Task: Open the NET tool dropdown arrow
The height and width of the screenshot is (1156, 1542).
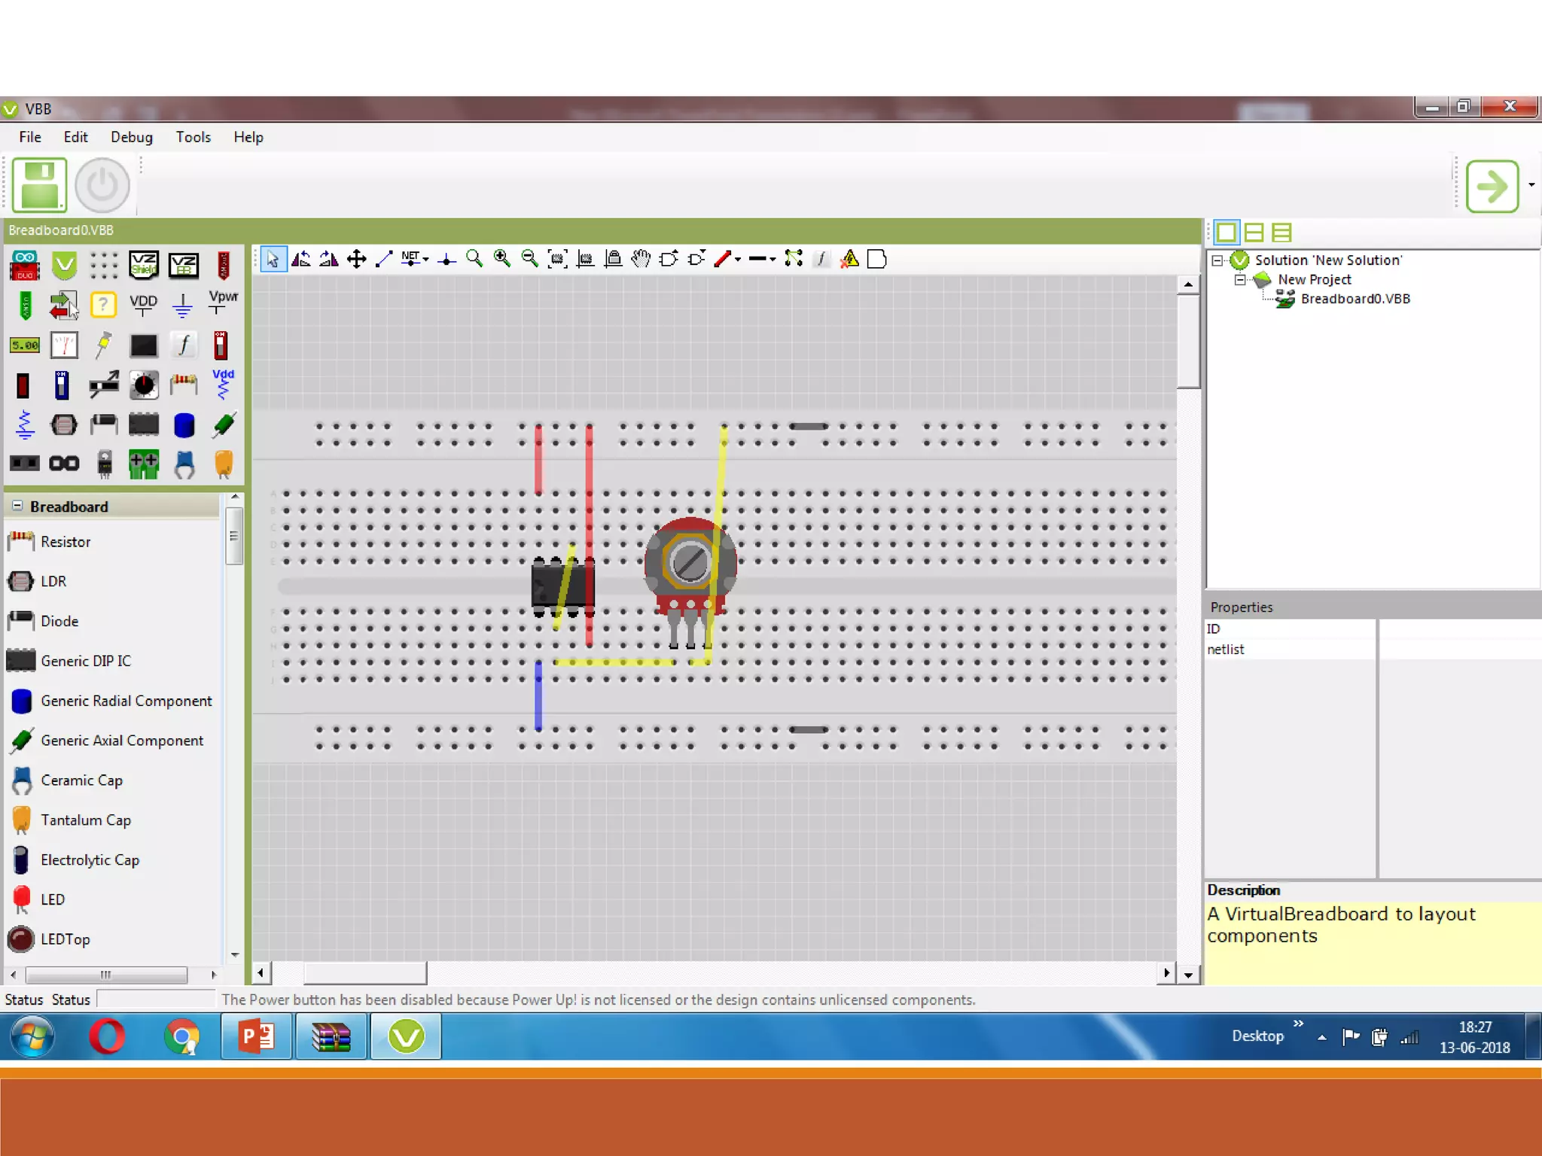Action: tap(426, 260)
